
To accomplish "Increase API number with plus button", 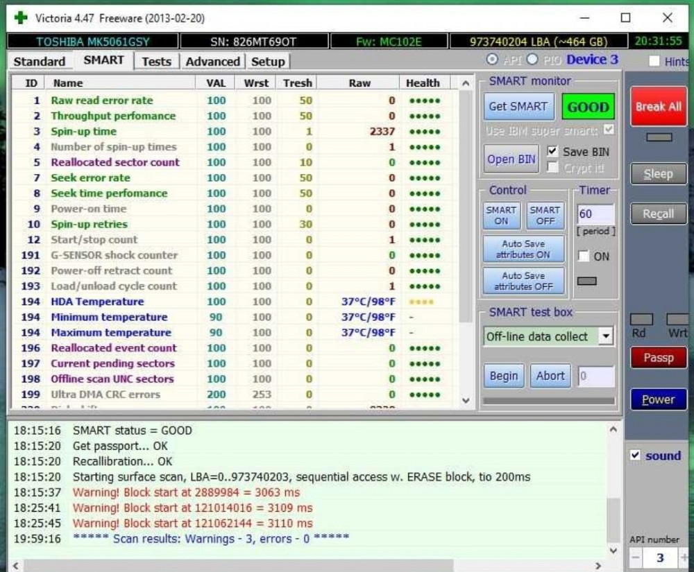I will click(684, 557).
